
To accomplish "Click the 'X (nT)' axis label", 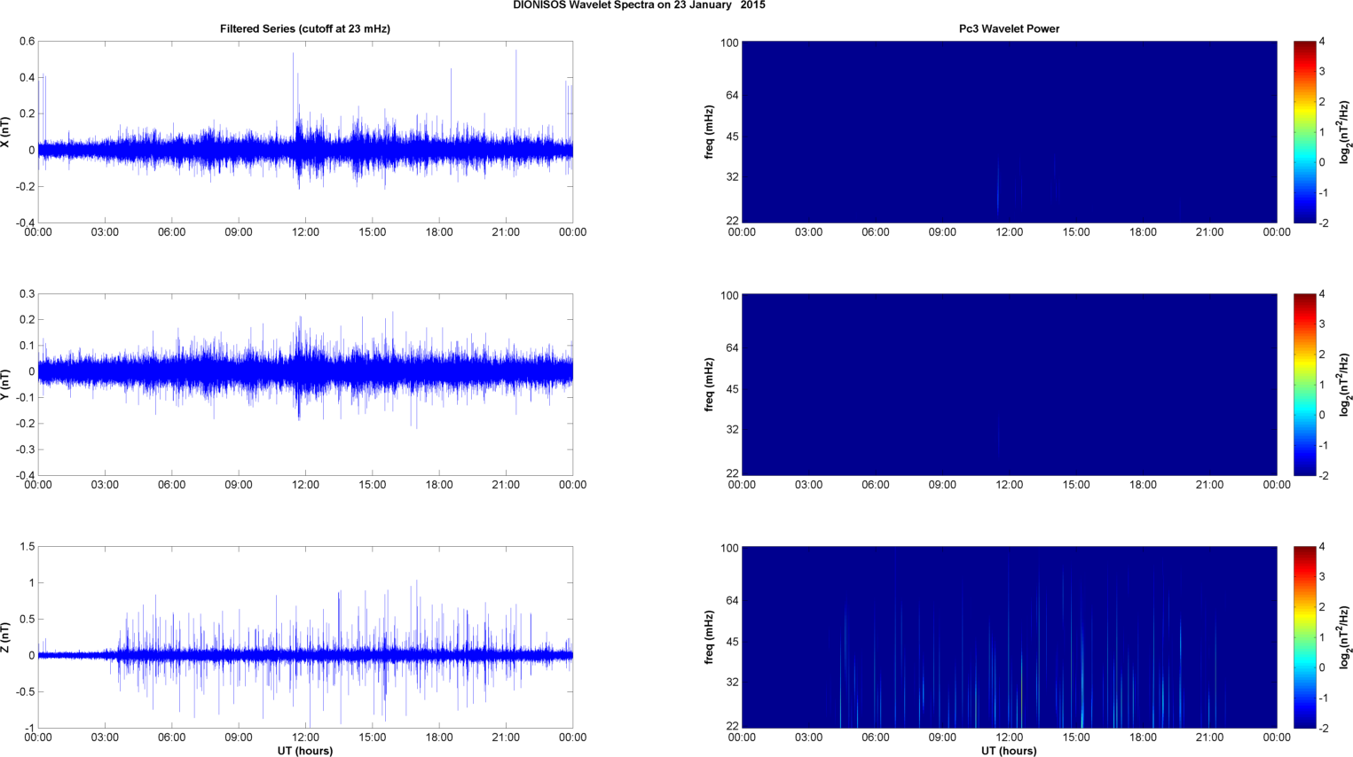I will (x=5, y=132).
